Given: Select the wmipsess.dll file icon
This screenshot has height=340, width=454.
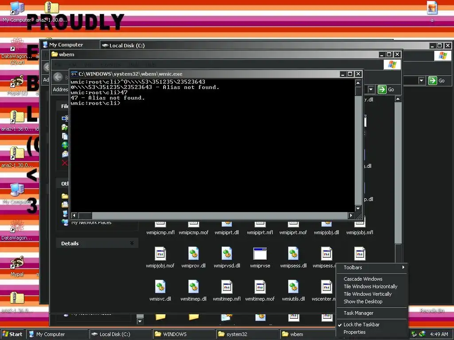Looking at the screenshot, I should tap(294, 254).
